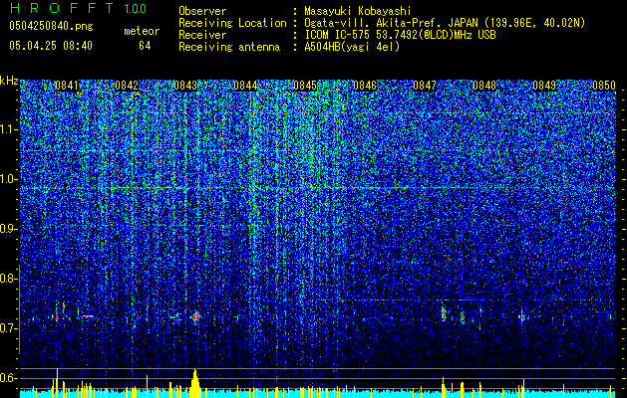Viewport: 627px width, 398px height.
Task: Click the meteor count value 64
Action: [x=145, y=46]
